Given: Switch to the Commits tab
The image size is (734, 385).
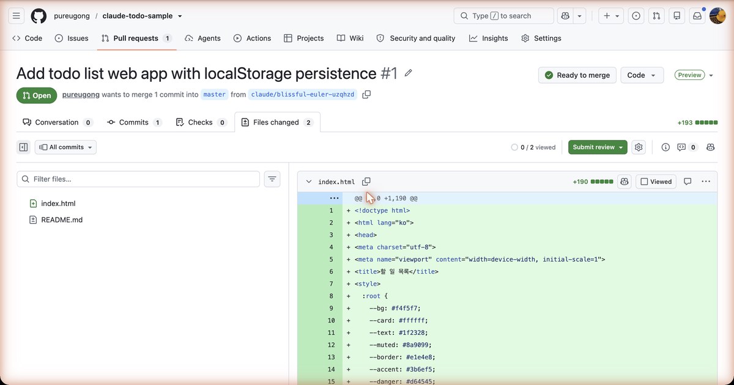Looking at the screenshot, I should 134,122.
